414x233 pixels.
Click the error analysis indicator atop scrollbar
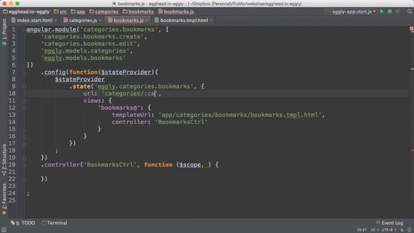click(x=411, y=28)
